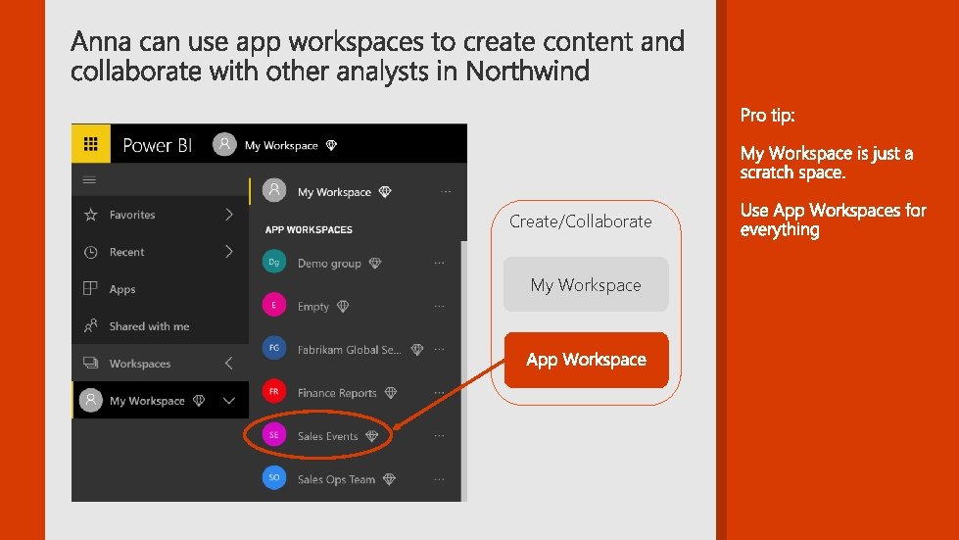Click the Workspaces stacked-screens icon
This screenshot has height=540, width=959.
[90, 364]
